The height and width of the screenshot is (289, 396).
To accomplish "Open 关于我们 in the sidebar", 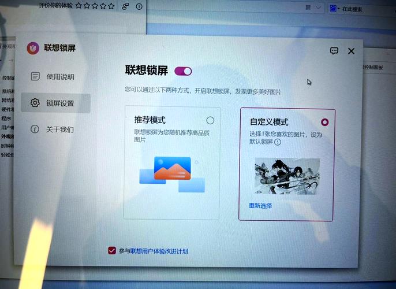I will coord(55,129).
